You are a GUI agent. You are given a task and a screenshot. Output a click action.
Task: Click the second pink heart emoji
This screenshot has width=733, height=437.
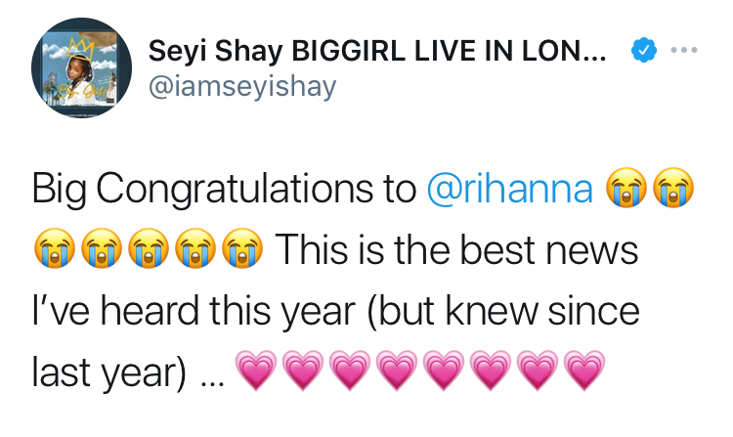coord(303,372)
